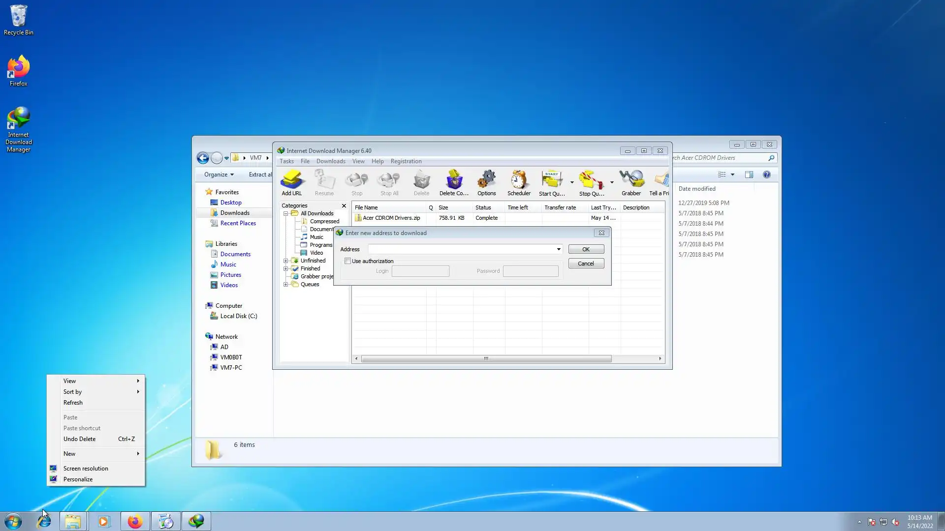
Task: Select Personalize from the context menu
Action: [x=78, y=479]
